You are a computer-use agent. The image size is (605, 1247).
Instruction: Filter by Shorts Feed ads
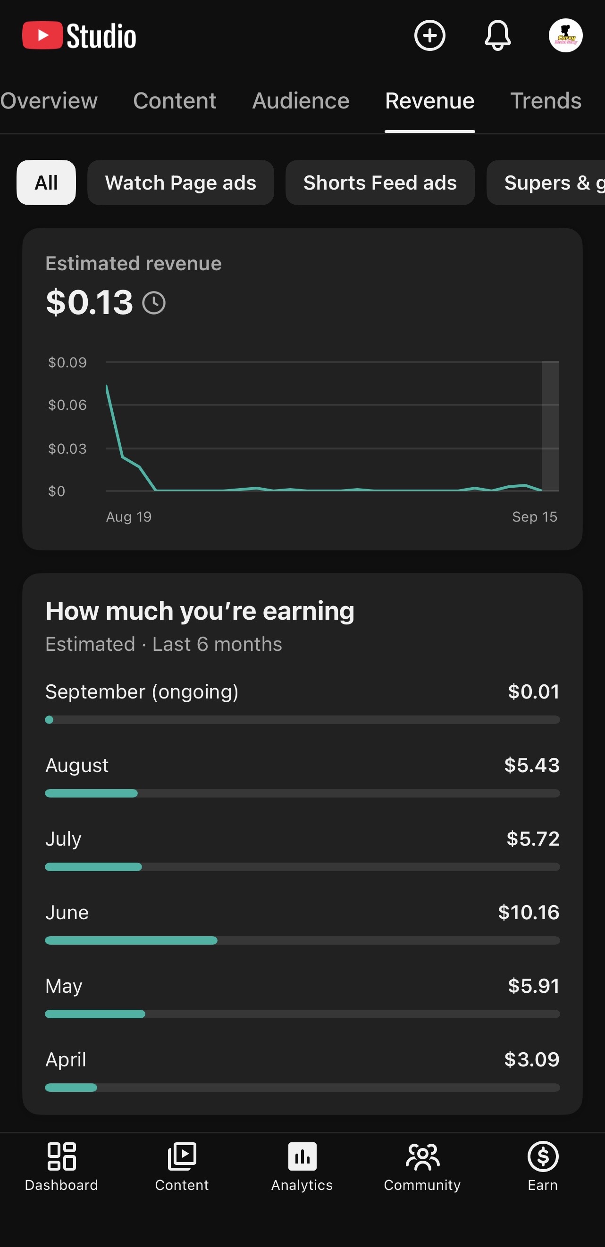pos(380,183)
